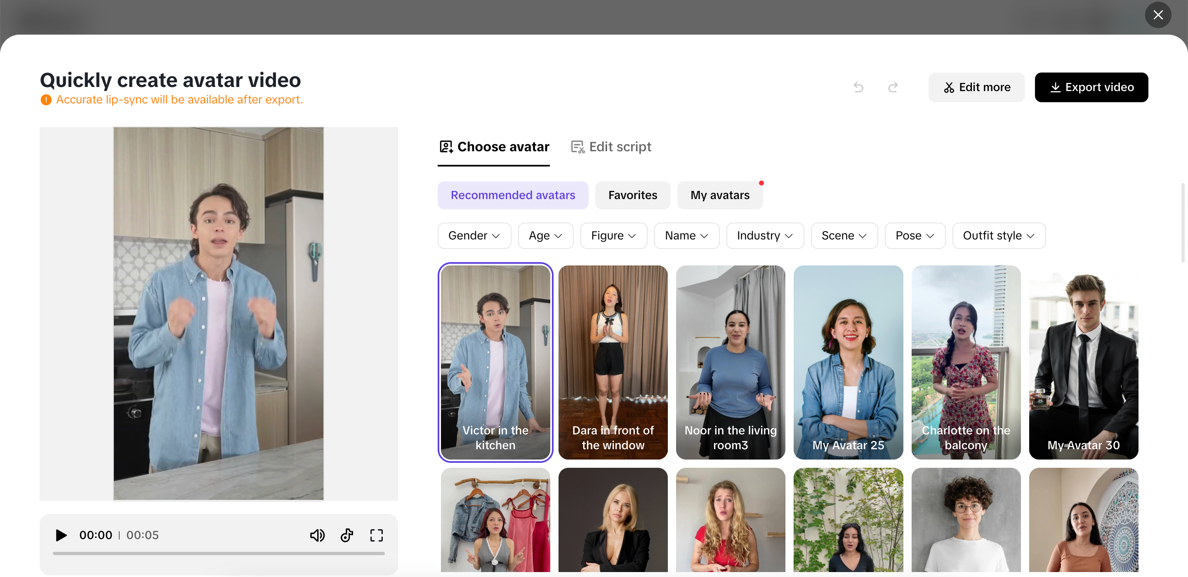The height and width of the screenshot is (577, 1188).
Task: Show My avatars collection
Action: coord(719,195)
